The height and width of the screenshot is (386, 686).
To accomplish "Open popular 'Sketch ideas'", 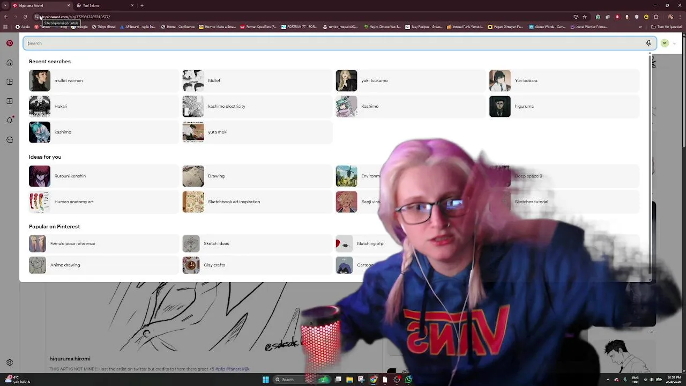I will [257, 243].
